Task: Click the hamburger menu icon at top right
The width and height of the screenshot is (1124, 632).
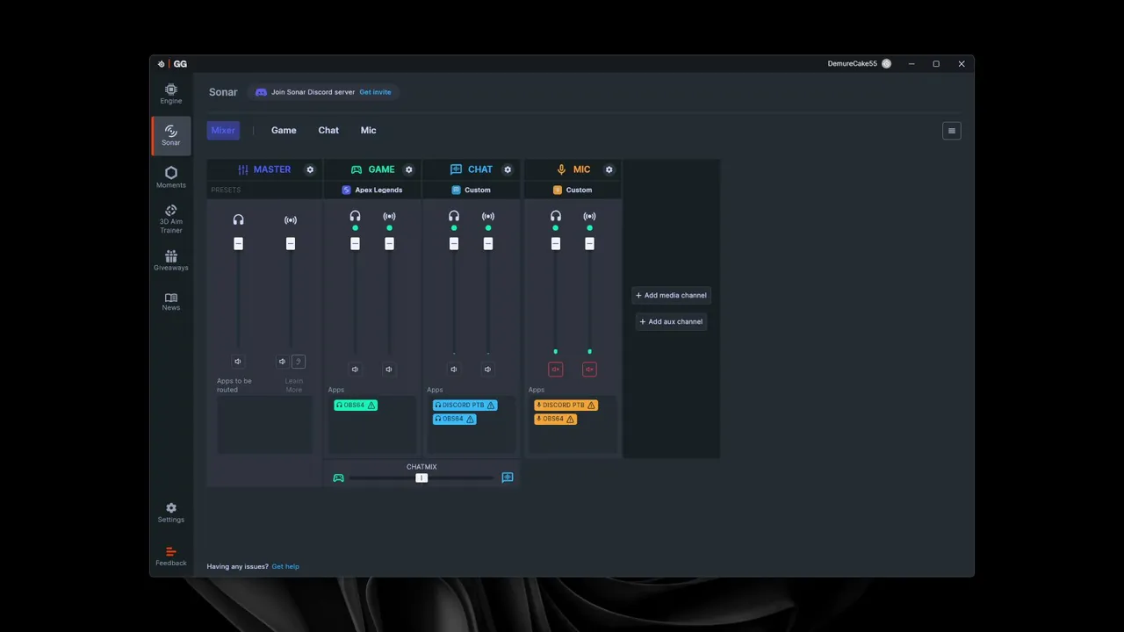Action: [951, 131]
